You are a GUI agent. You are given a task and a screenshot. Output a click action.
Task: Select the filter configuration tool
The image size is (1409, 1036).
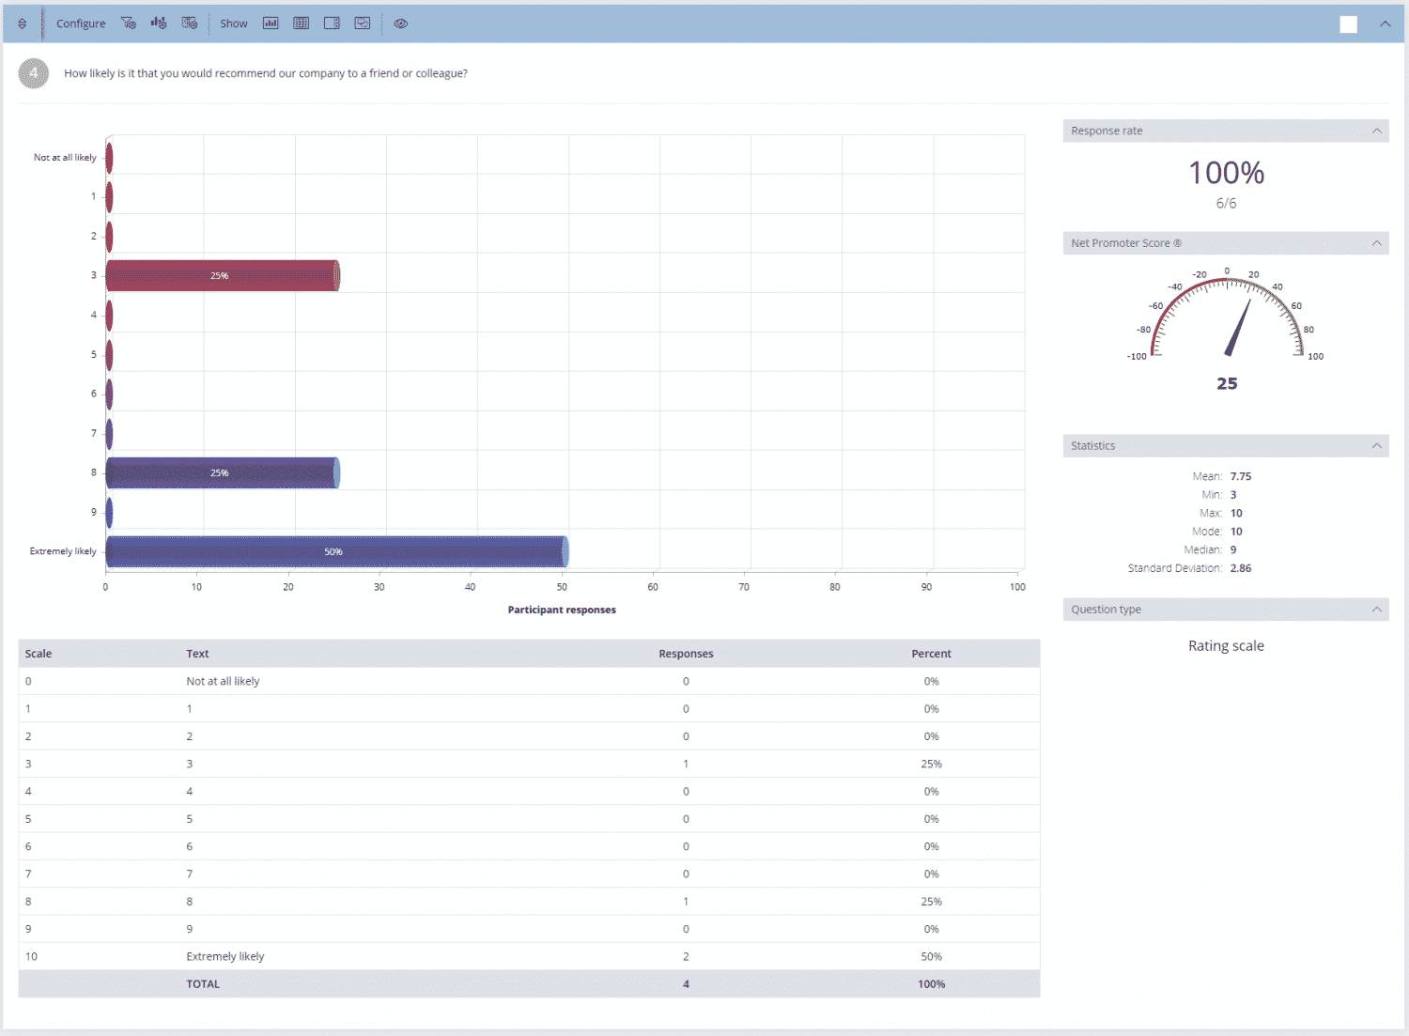[129, 23]
